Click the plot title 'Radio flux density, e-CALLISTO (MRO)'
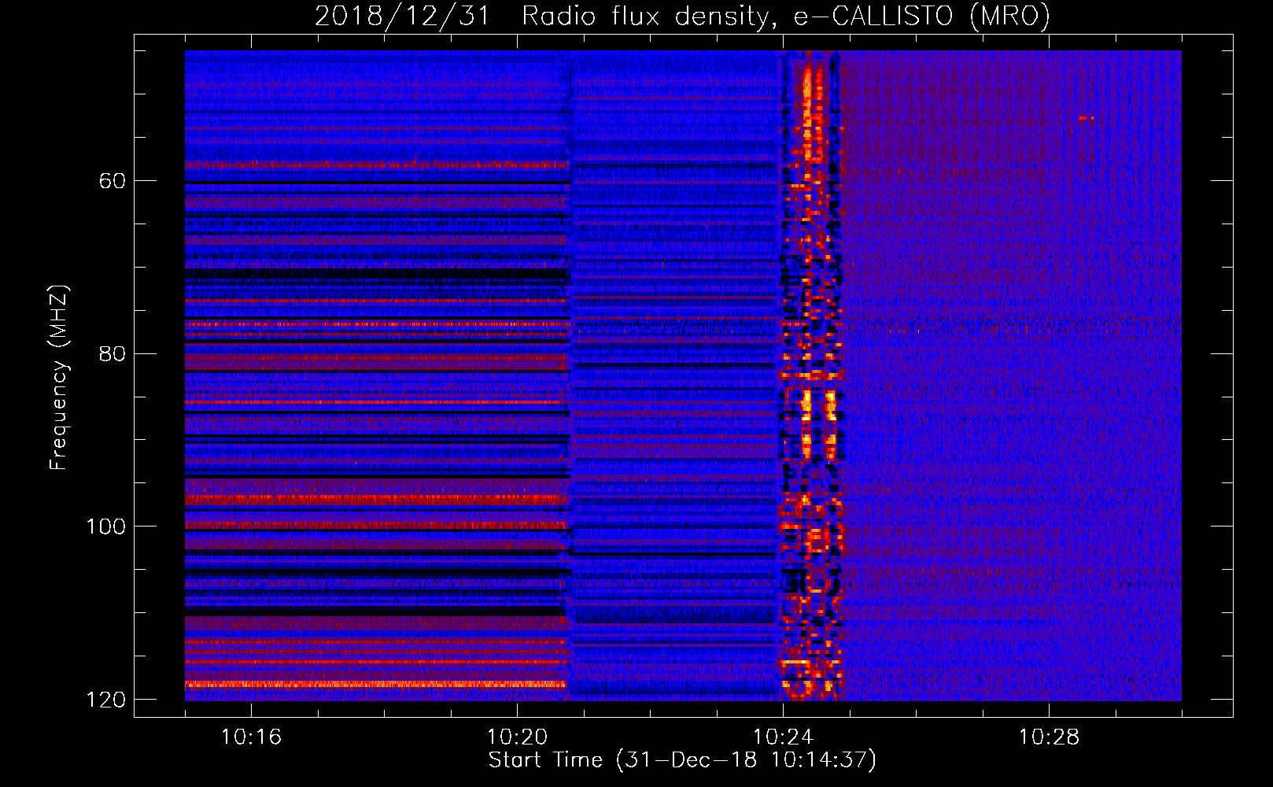The width and height of the screenshot is (1273, 787). [785, 16]
